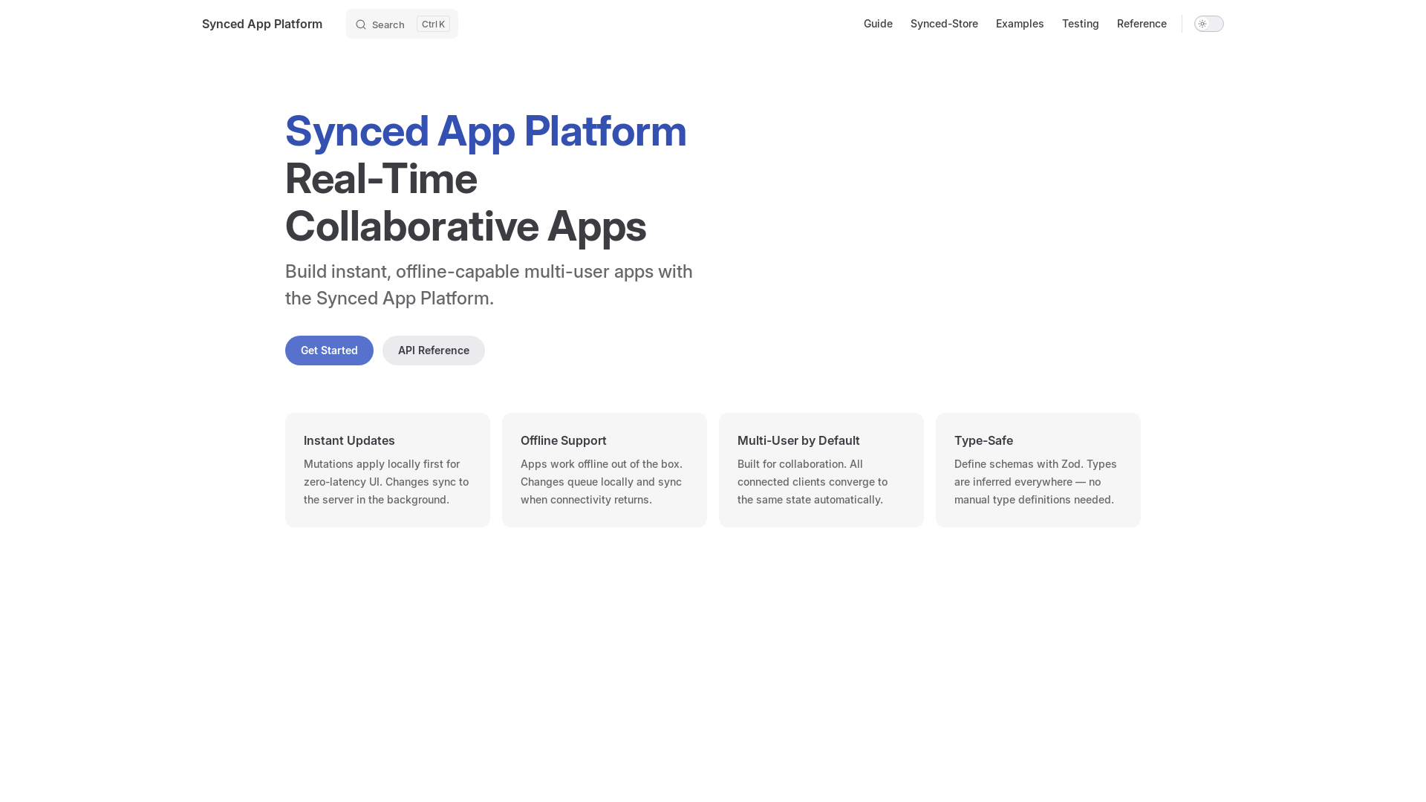Screen dimensions: 1426x802
Task: Click the Get Started button
Action: tap(329, 351)
